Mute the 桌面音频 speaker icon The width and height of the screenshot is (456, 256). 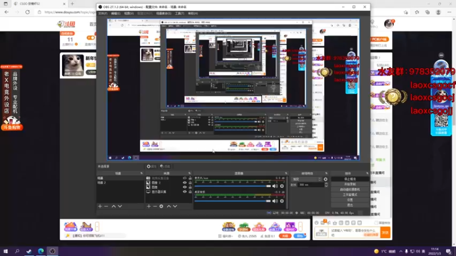pos(275,201)
